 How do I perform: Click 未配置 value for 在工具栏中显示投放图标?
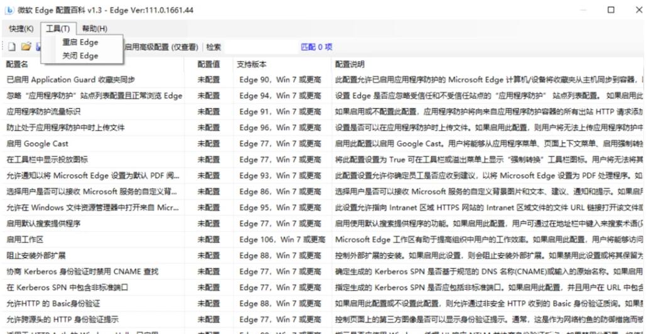(208, 160)
